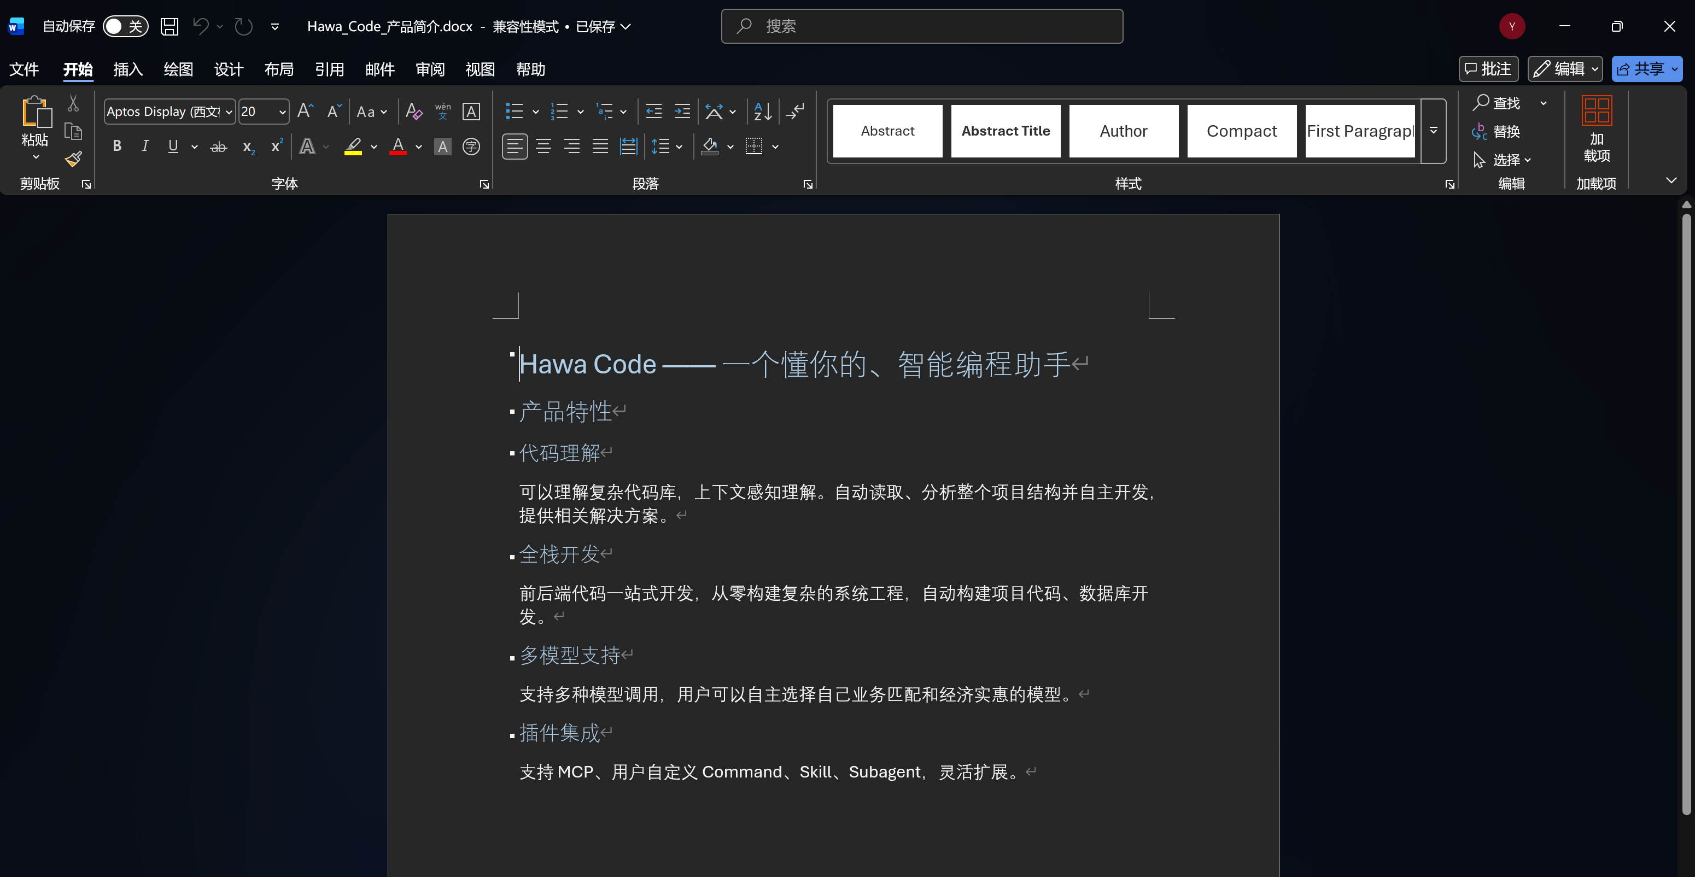The height and width of the screenshot is (877, 1695).
Task: Apply character border icon
Action: pyautogui.click(x=471, y=111)
